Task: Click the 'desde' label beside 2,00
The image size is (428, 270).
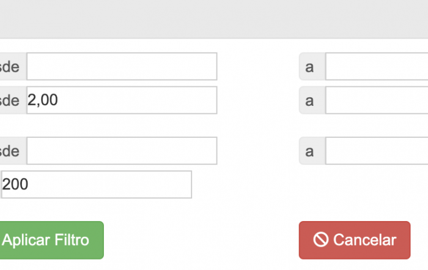Action: 11,100
